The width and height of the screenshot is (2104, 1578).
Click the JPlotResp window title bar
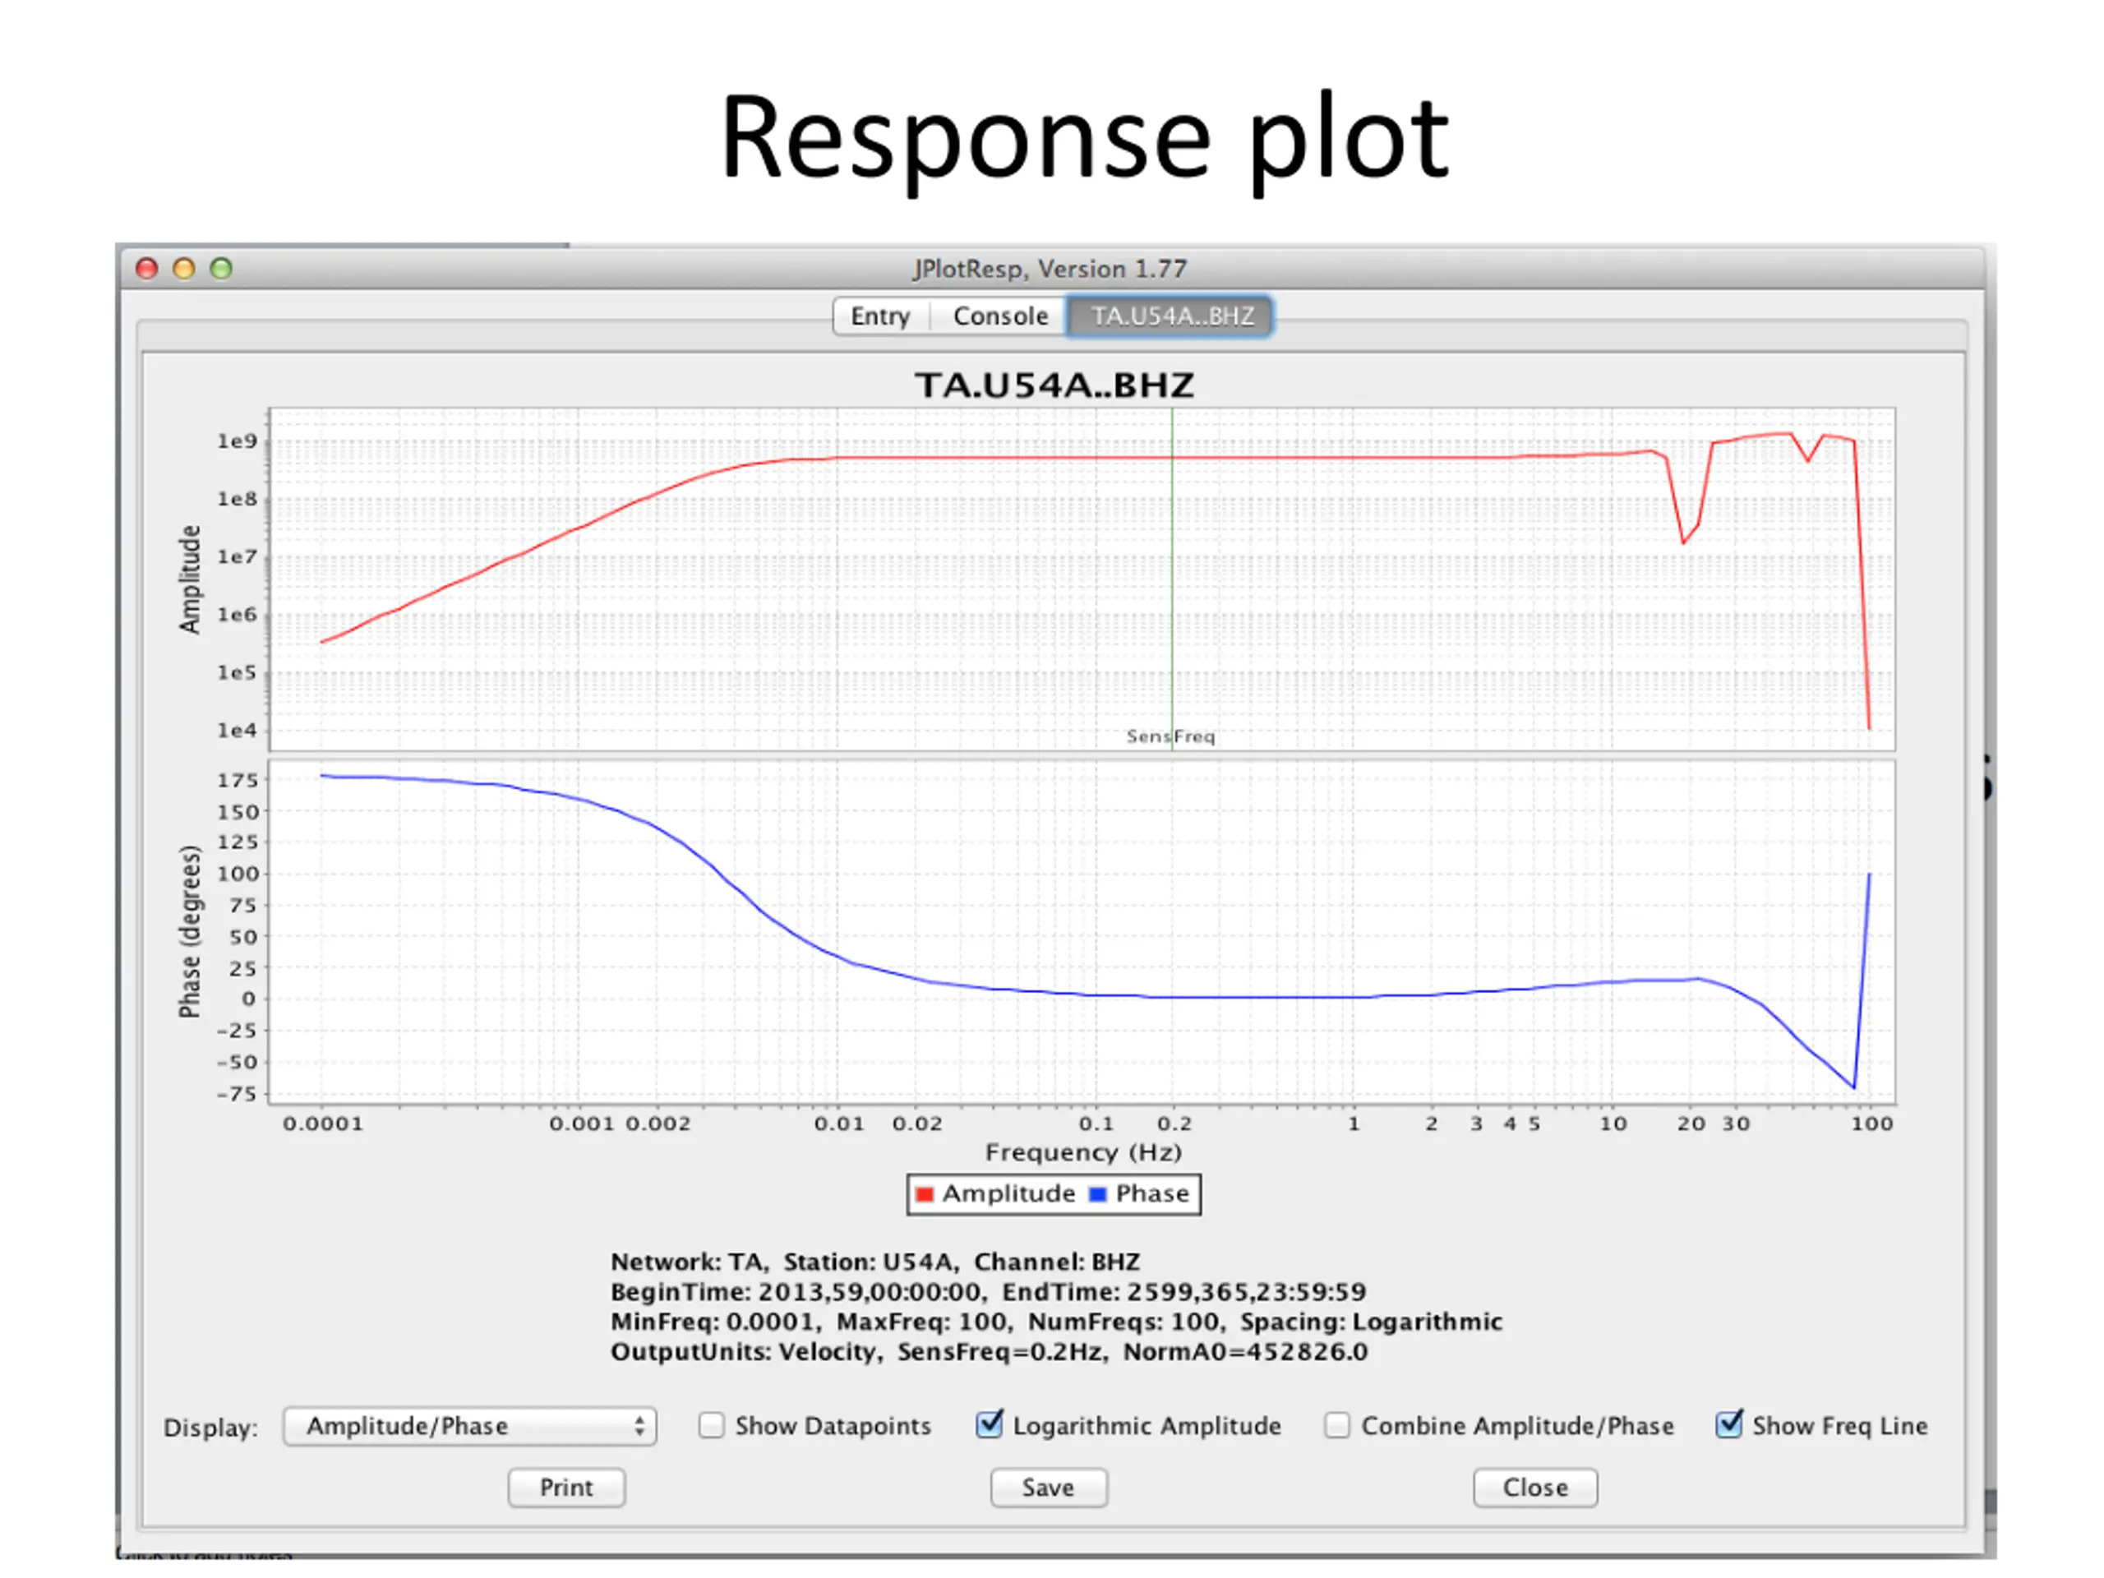pyautogui.click(x=1050, y=268)
